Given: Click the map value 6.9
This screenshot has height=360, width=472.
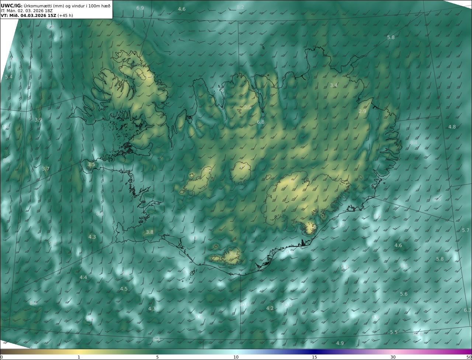Looking at the screenshot, I should [x=140, y=8].
